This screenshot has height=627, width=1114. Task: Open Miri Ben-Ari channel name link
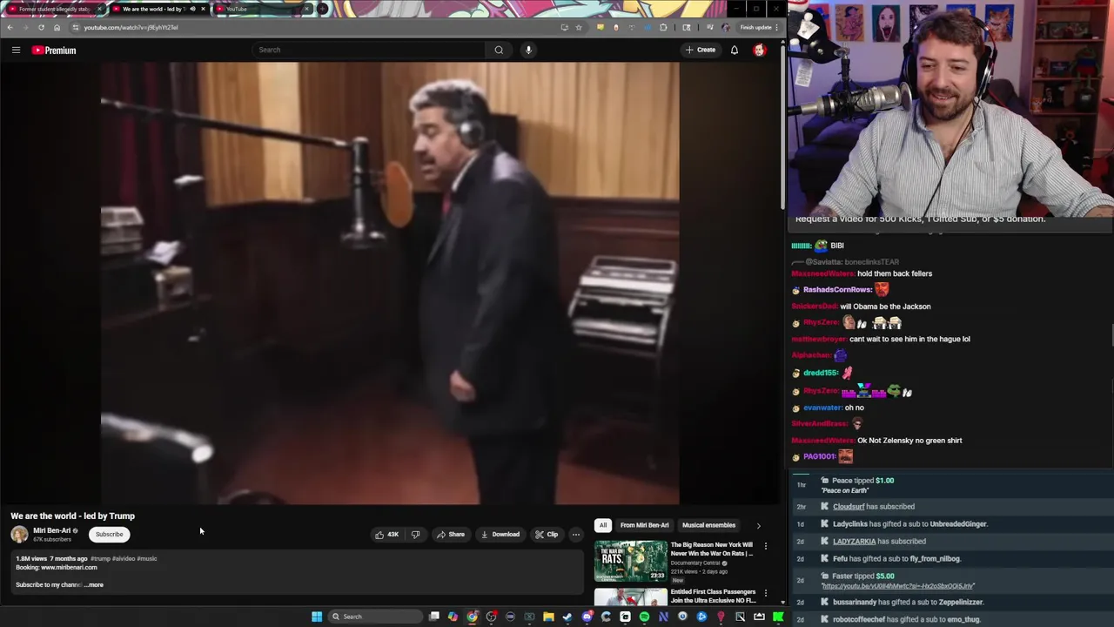click(x=52, y=530)
